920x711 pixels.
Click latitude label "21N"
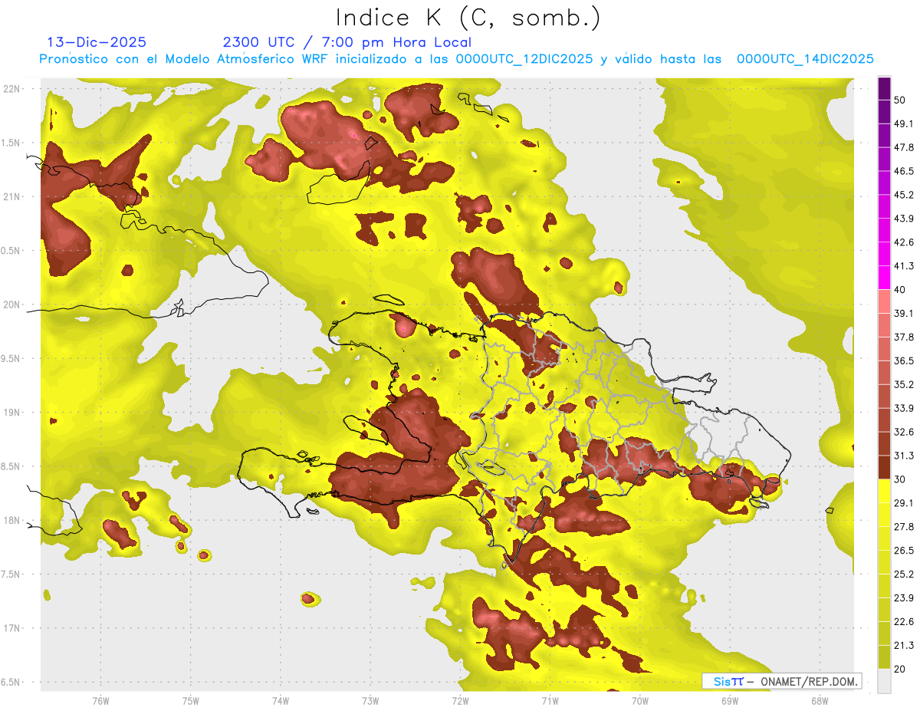pyautogui.click(x=11, y=196)
